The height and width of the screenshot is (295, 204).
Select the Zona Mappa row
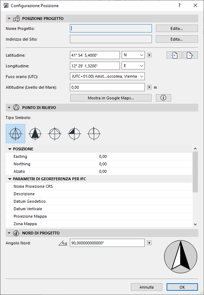click(x=99, y=224)
